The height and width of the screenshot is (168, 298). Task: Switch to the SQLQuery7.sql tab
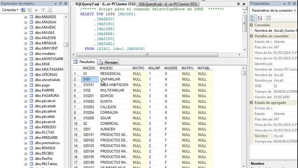pyautogui.click(x=105, y=4)
